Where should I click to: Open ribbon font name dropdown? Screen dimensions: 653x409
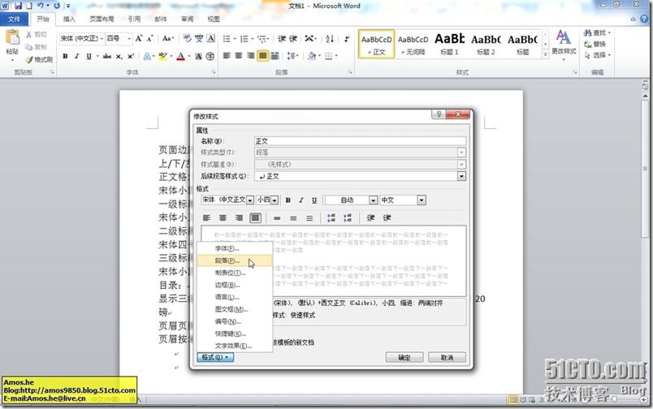(x=102, y=39)
